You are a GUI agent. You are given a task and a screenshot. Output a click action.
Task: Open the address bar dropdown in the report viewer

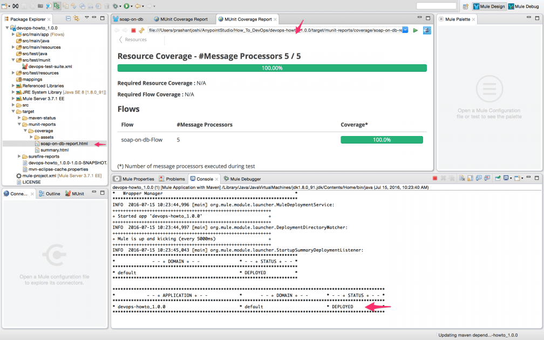pyautogui.click(x=405, y=30)
